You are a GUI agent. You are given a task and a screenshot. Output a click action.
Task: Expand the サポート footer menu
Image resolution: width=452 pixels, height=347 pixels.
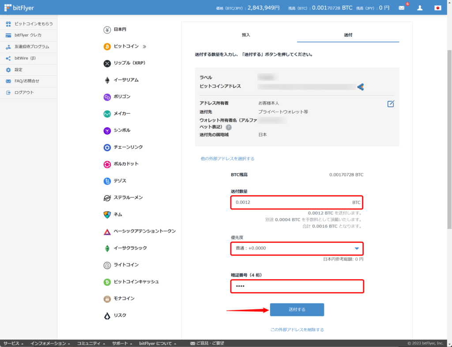tap(122, 343)
